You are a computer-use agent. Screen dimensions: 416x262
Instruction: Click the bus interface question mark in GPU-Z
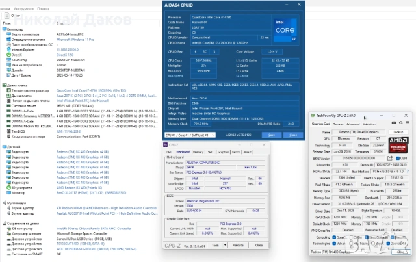tap(408, 172)
